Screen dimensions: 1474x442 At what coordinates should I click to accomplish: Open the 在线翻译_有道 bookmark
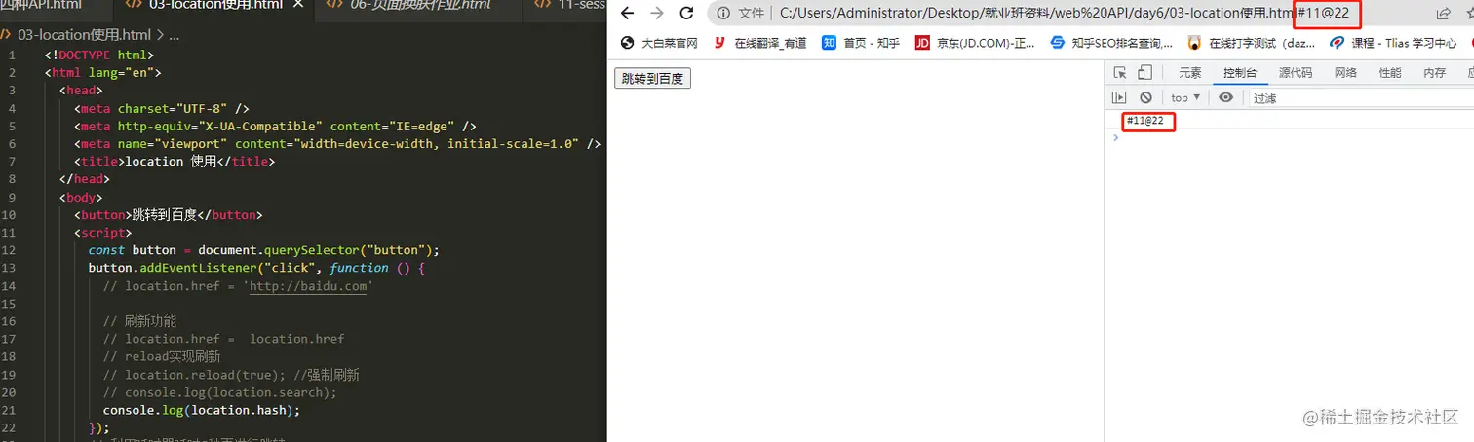coord(759,43)
